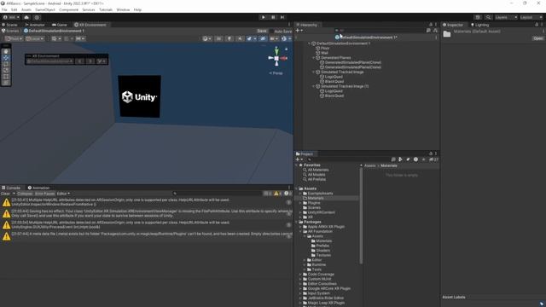
Task: Click the Hierarchy search field
Action: 380,31
